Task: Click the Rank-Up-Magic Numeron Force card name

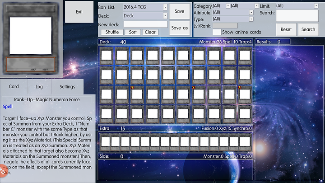Action: pyautogui.click(x=47, y=99)
